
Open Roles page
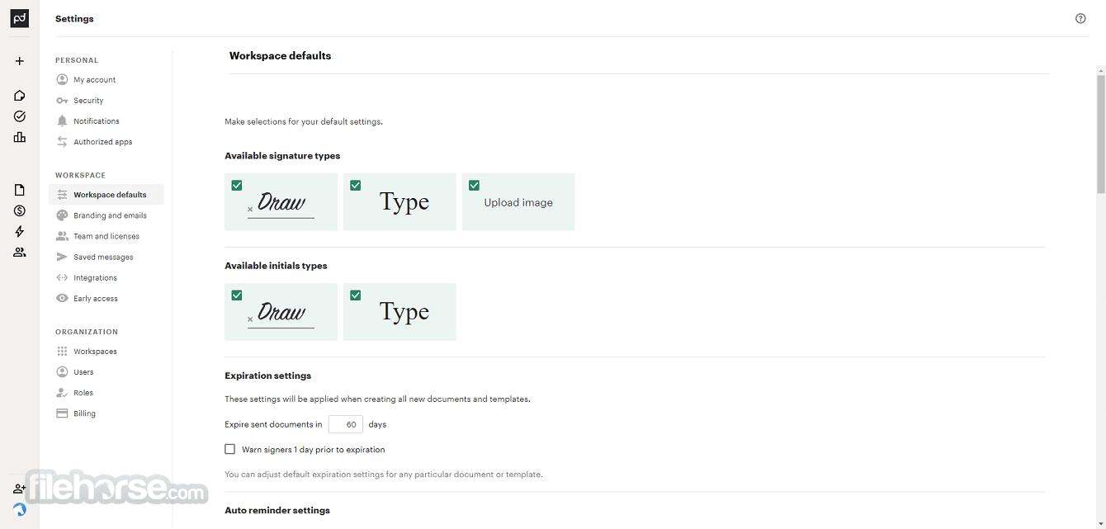pos(83,393)
